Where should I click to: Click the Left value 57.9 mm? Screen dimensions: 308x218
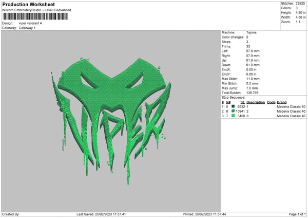[x=253, y=51]
